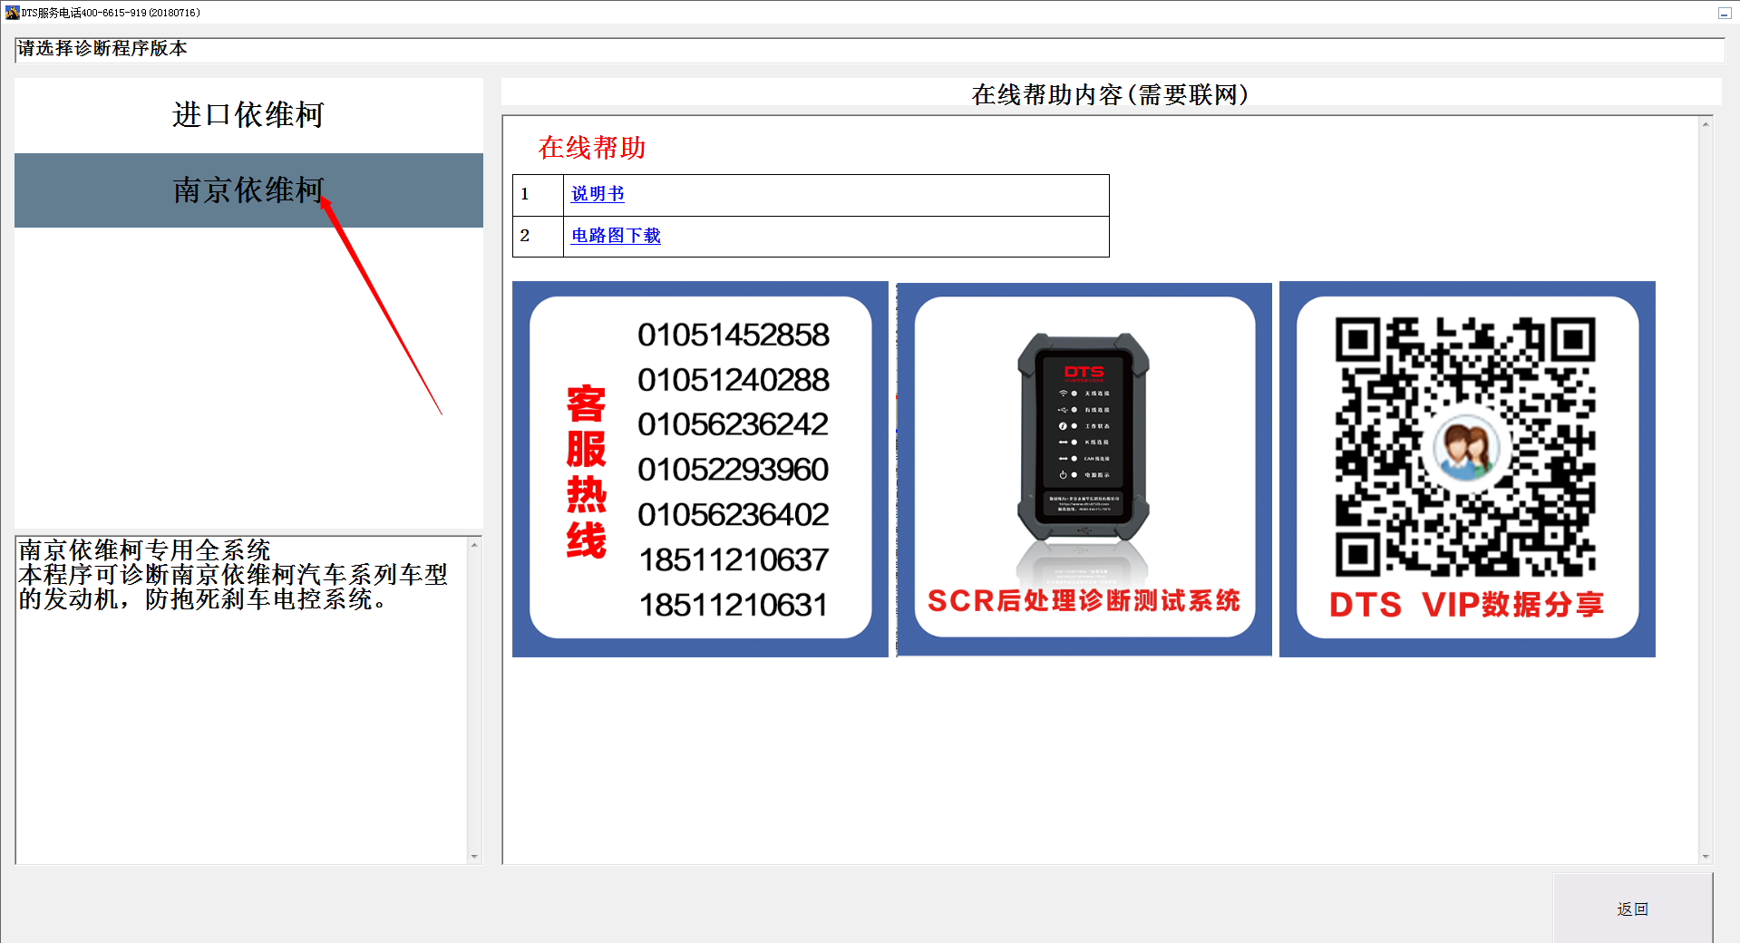Click description box scrollbar down arrow

(473, 856)
